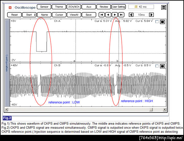Click the 42 ms time field
Image resolution: width=184 pixels, height=141 pixels.
click(141, 7)
